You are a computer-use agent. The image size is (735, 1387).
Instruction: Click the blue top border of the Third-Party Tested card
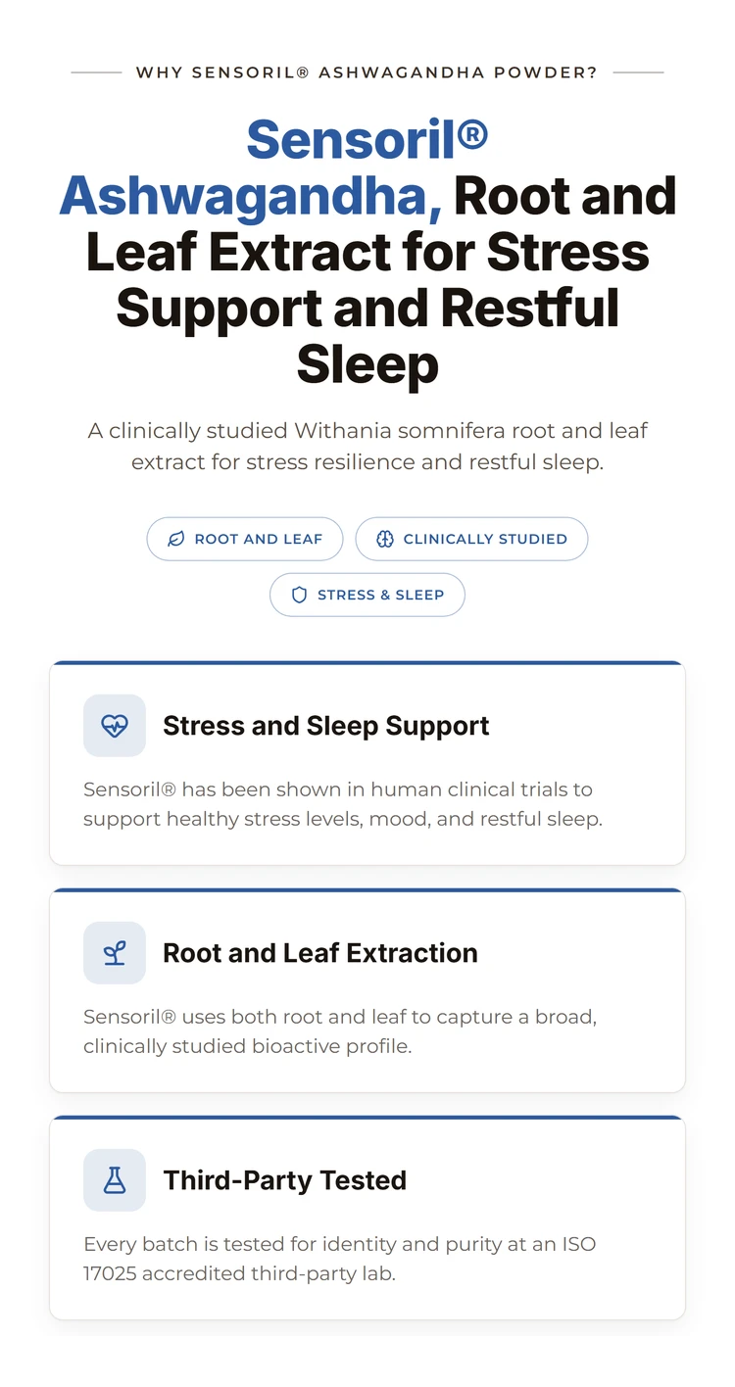[x=367, y=1118]
